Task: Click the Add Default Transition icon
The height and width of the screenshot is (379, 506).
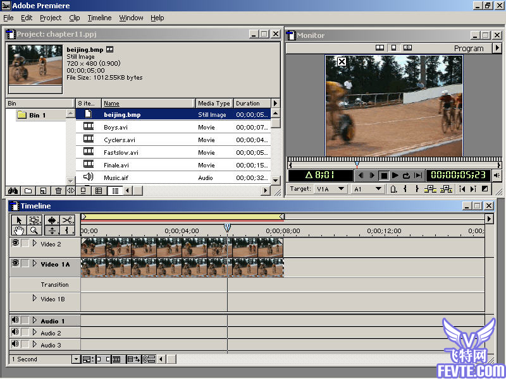Action: (484, 189)
